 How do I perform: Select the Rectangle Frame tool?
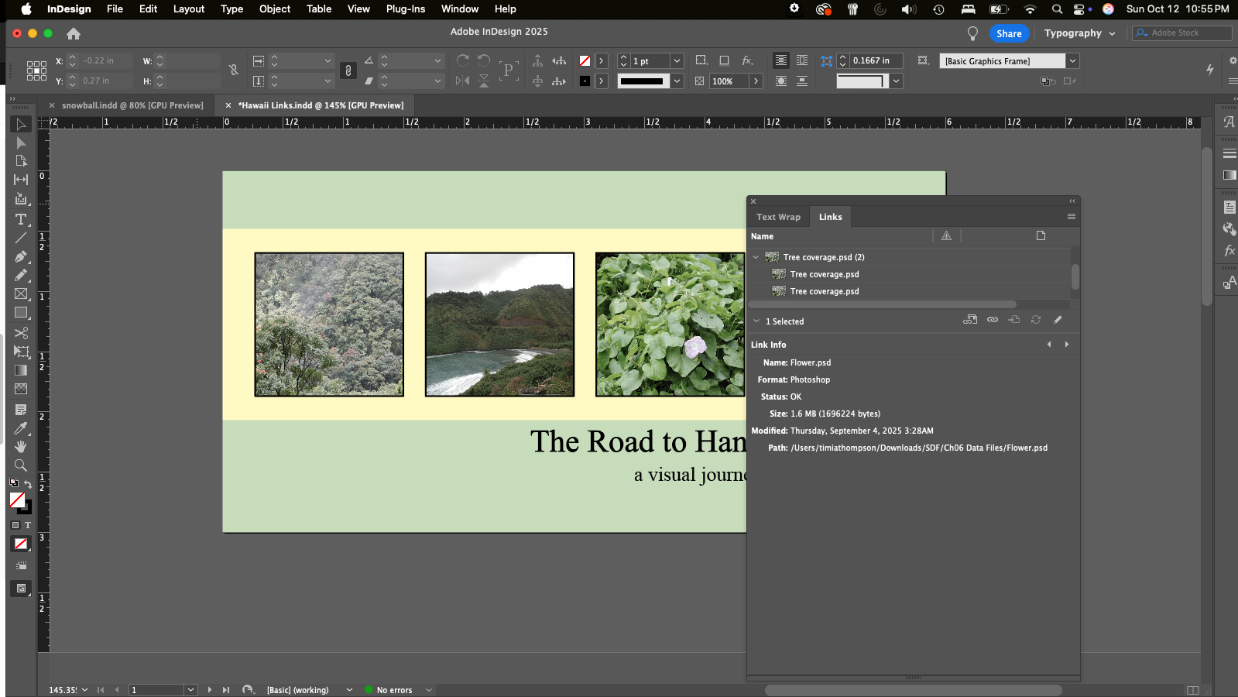pos(21,294)
